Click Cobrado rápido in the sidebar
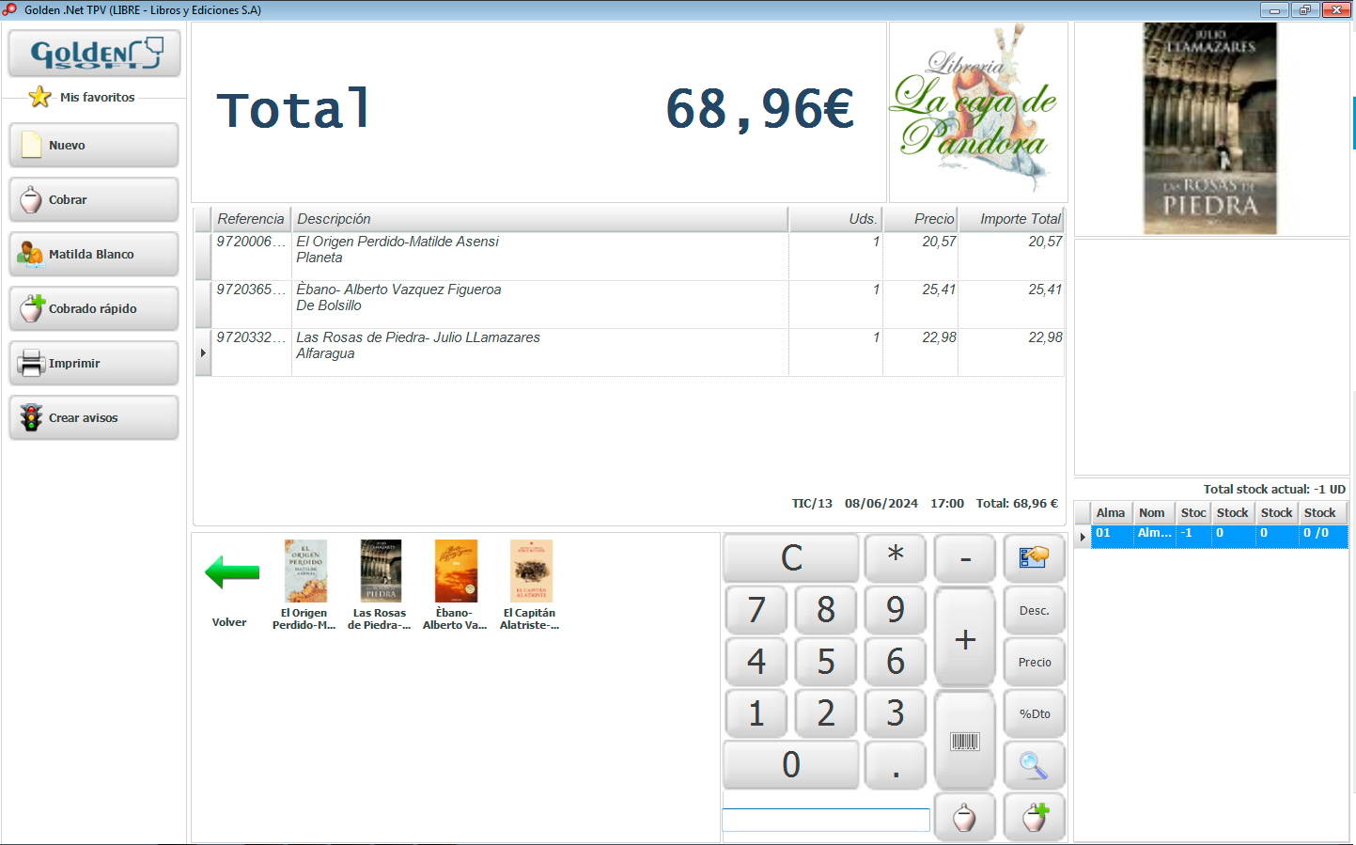Screen dimensions: 1356x845 click(94, 309)
